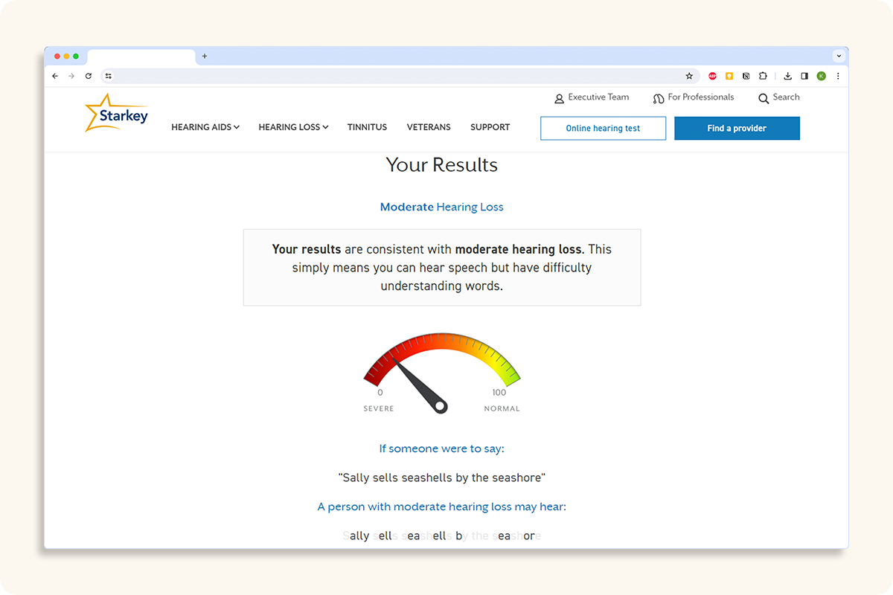The height and width of the screenshot is (595, 893).
Task: Open the yellow note extension
Action: pos(729,76)
